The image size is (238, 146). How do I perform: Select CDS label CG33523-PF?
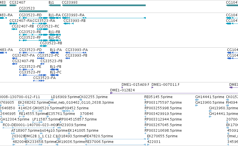30,72
